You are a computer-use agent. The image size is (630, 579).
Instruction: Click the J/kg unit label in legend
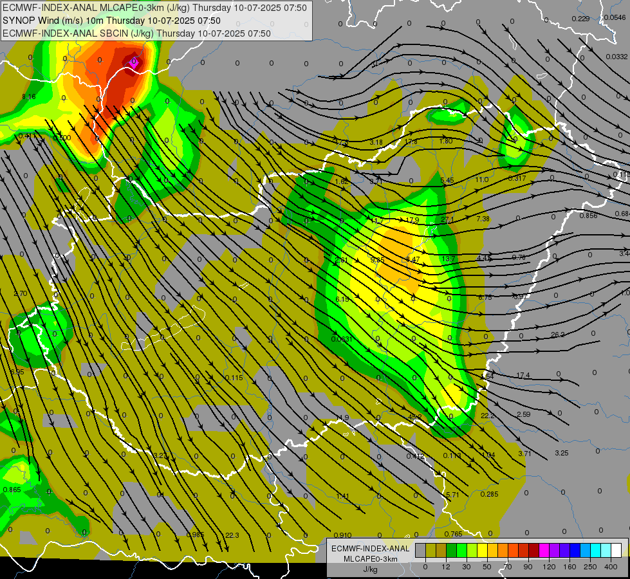tap(370, 569)
